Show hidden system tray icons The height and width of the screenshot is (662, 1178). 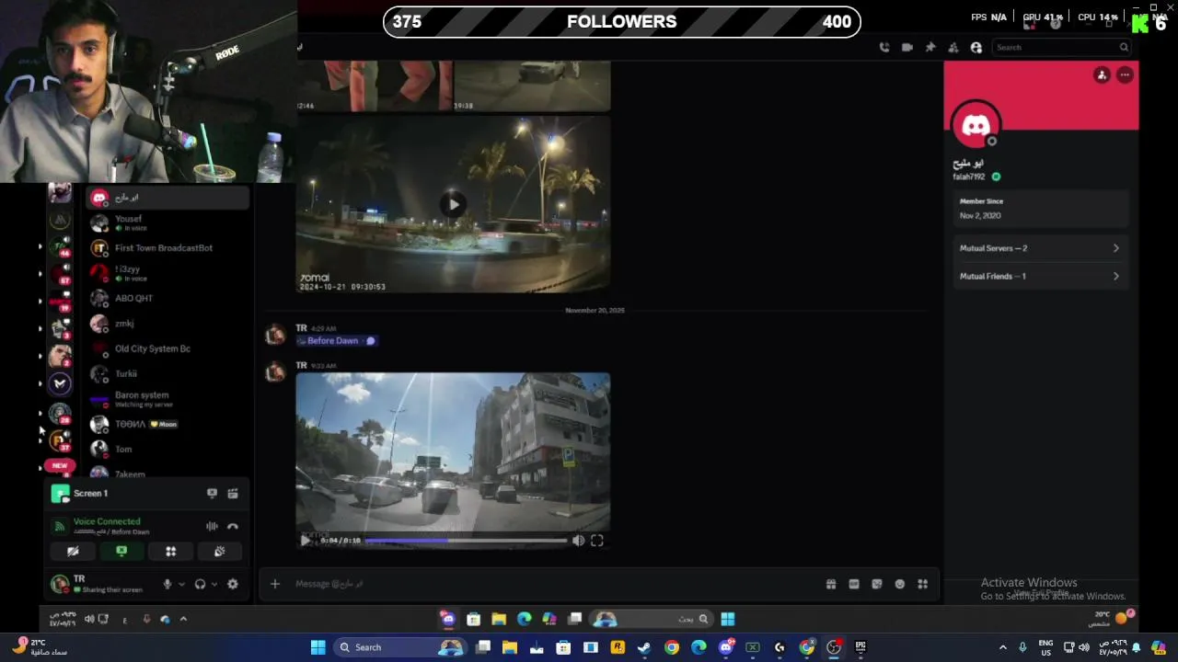point(1003,647)
